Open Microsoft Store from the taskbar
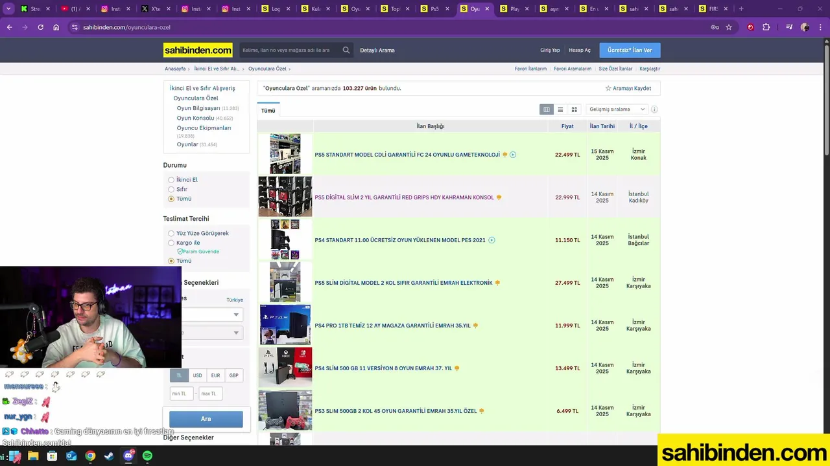Image resolution: width=830 pixels, height=466 pixels. pyautogui.click(x=52, y=456)
